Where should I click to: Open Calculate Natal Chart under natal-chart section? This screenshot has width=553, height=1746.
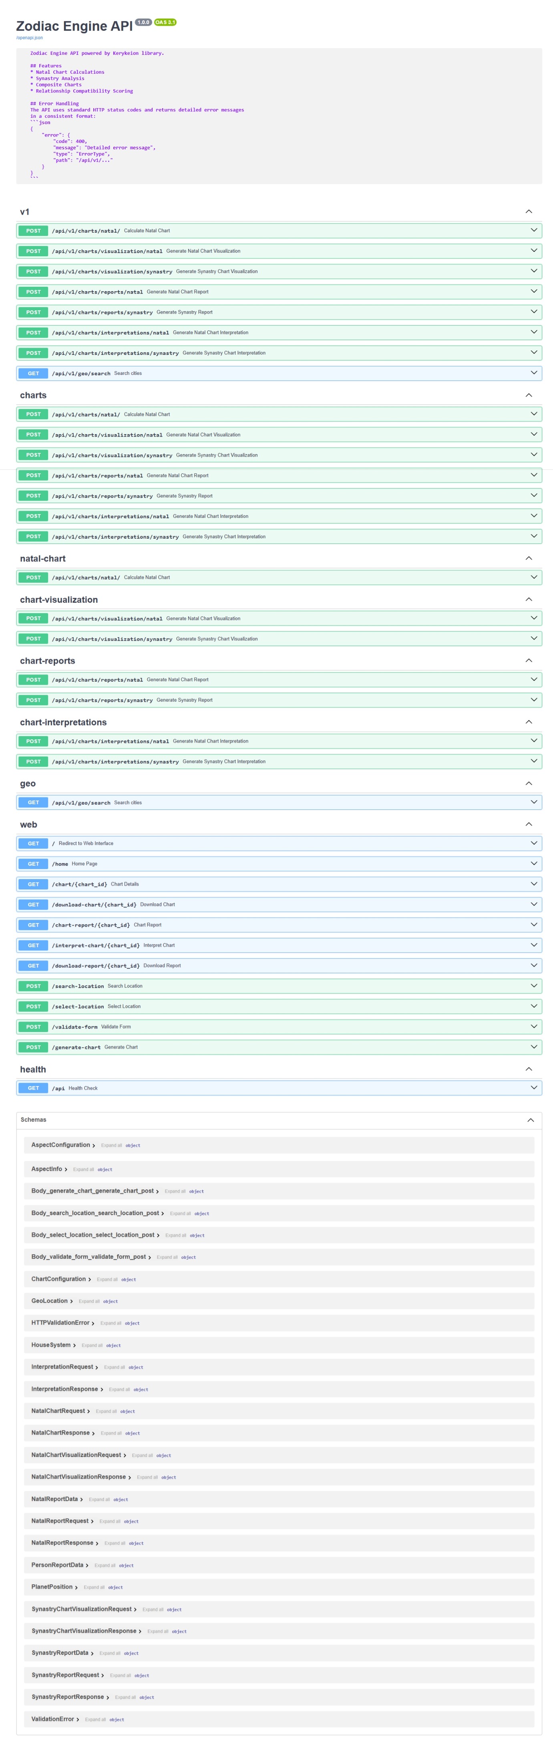coord(279,577)
